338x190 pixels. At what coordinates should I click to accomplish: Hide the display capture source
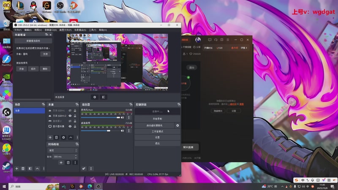coord(70,126)
